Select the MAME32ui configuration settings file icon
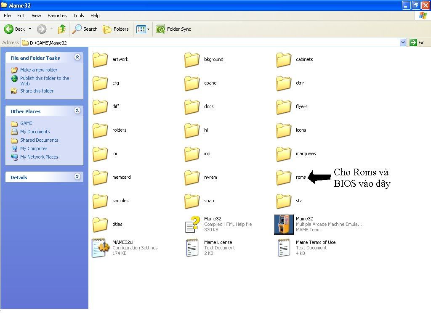 click(x=100, y=248)
